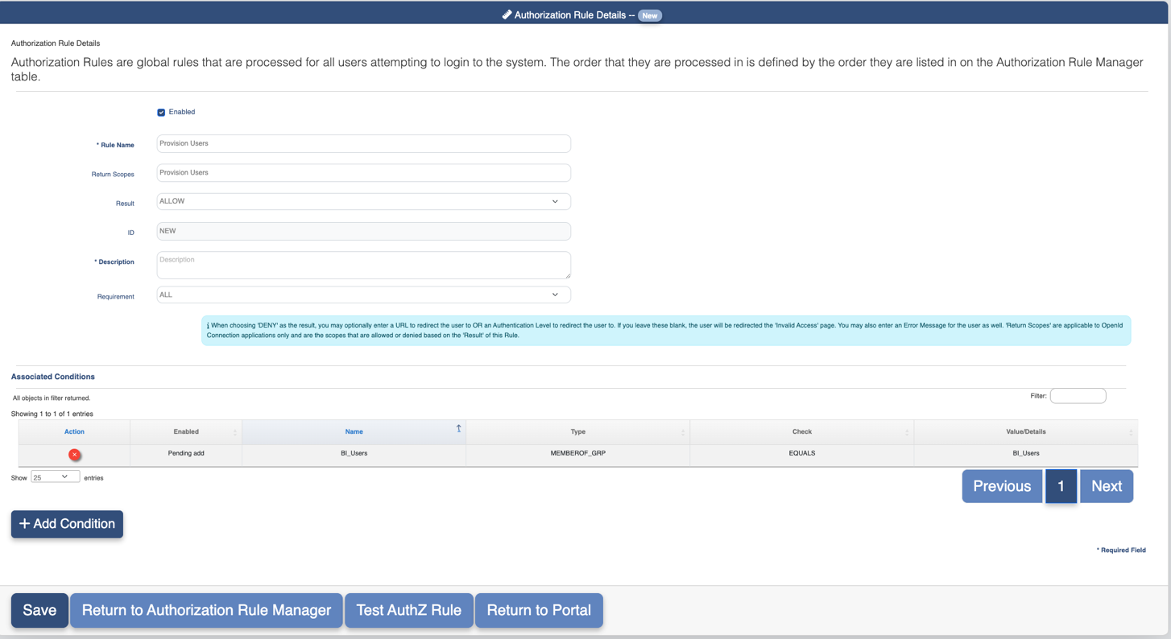Click the blue DENY info message box
The height and width of the screenshot is (639, 1171).
[666, 331]
